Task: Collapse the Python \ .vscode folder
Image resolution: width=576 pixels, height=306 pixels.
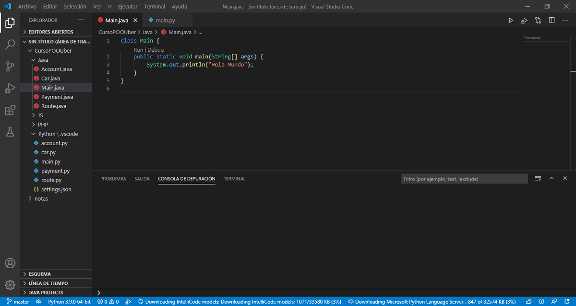Action: click(56, 134)
